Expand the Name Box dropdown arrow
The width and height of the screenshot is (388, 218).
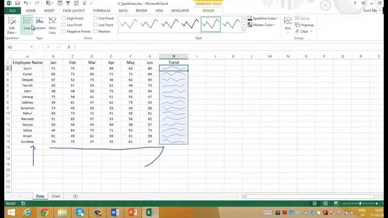point(32,47)
